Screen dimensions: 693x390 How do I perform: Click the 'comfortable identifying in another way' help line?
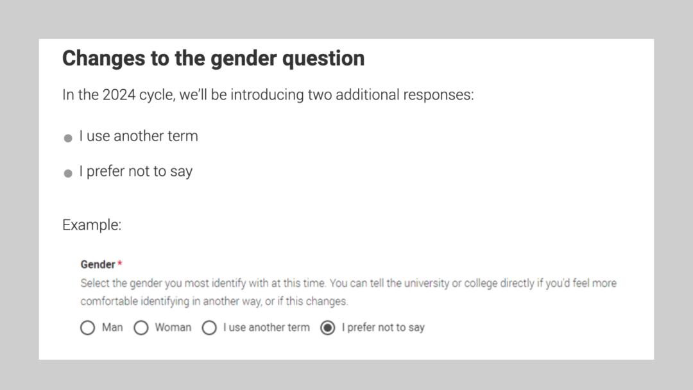(214, 301)
